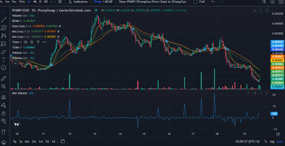The height and width of the screenshot is (146, 285).
Task: Toggle auto scale mode
Action: point(280,141)
